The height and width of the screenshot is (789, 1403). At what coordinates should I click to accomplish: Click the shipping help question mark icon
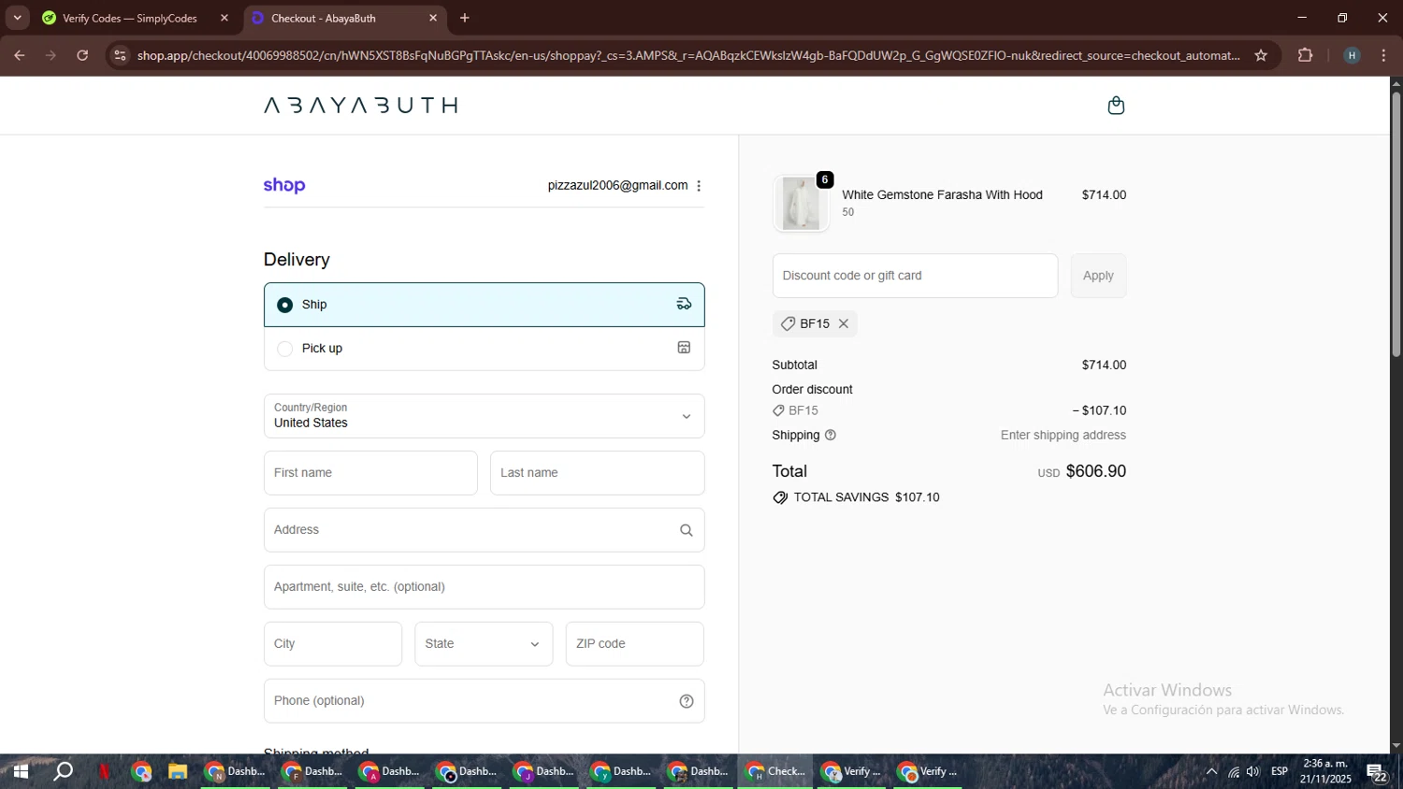(x=831, y=436)
